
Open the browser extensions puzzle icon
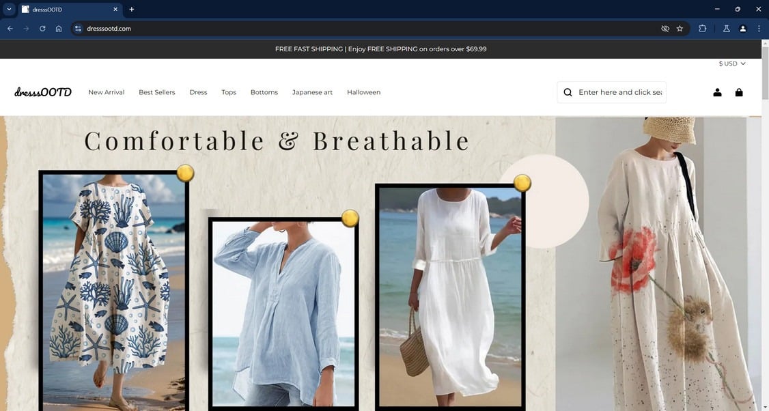702,29
